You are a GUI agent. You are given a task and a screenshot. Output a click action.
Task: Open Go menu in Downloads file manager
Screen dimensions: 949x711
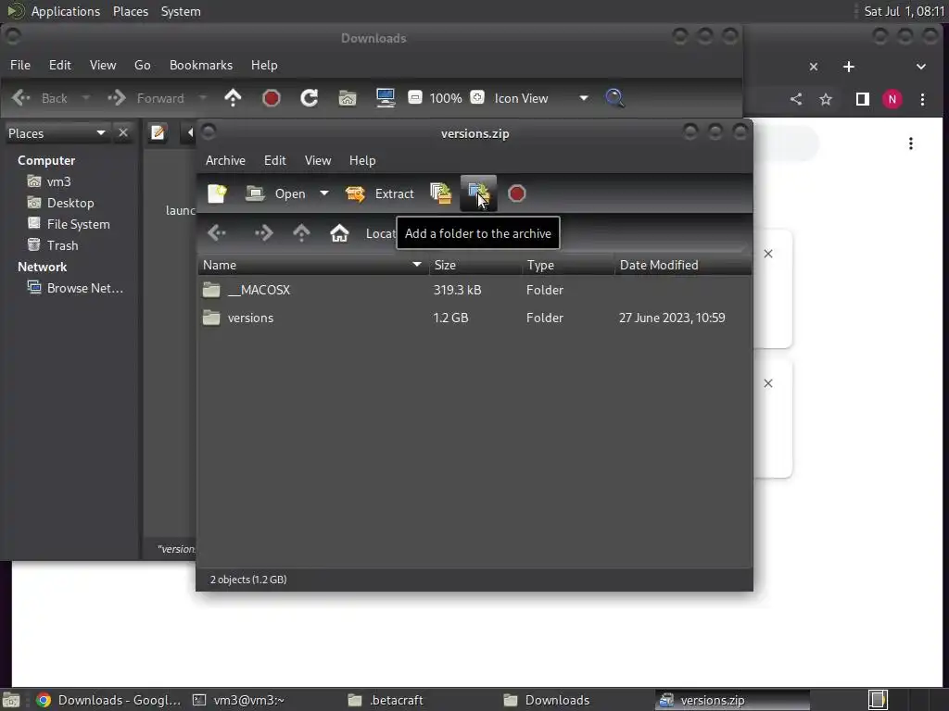(x=142, y=65)
